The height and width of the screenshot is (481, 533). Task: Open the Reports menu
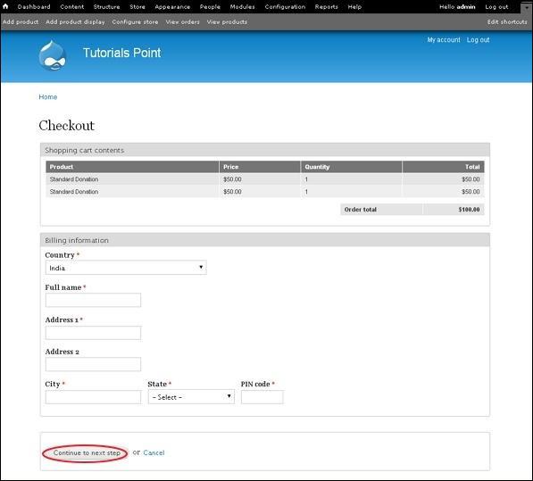click(x=326, y=7)
